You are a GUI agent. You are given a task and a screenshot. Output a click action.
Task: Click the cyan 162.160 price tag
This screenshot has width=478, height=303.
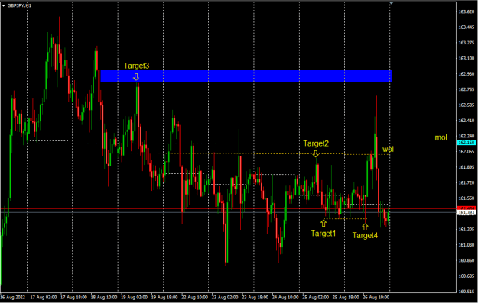pyautogui.click(x=467, y=143)
